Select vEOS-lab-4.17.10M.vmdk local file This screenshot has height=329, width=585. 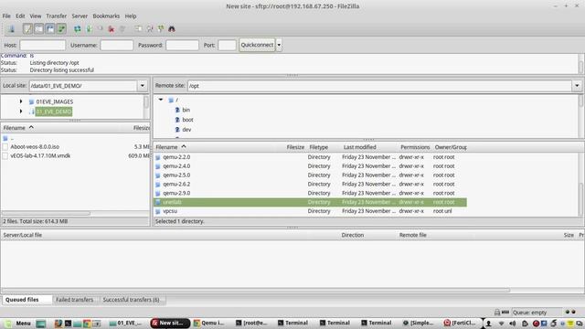(40, 155)
